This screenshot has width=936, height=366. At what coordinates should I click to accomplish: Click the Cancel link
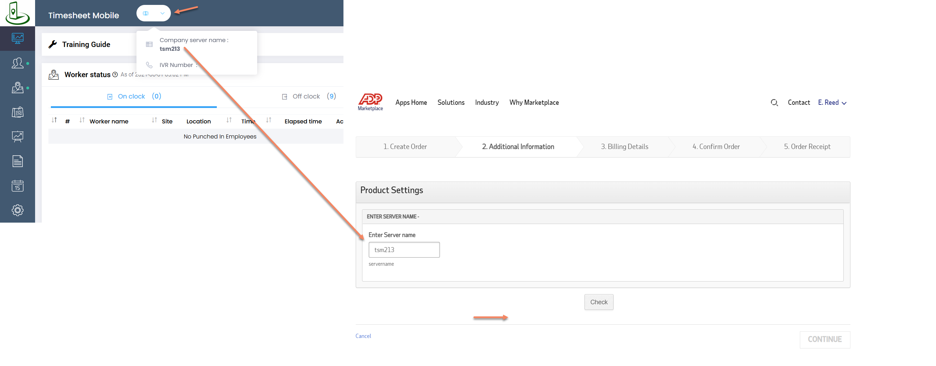click(x=363, y=336)
